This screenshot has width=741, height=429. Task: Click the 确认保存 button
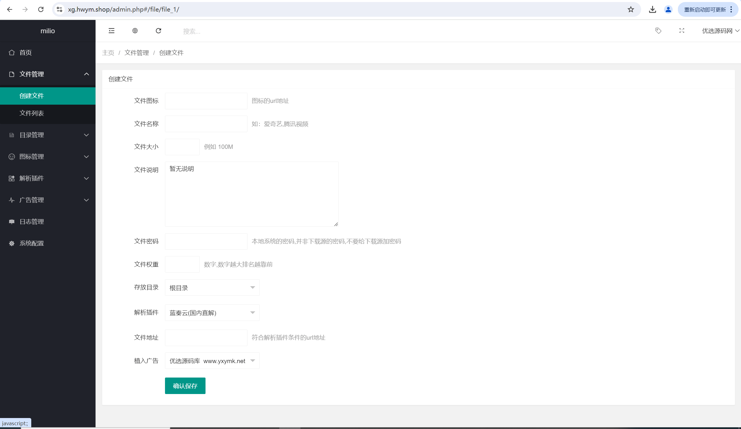(185, 386)
